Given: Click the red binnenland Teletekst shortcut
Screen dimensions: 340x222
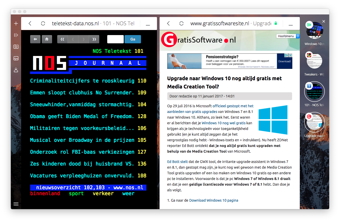Looking at the screenshot, I should coord(45,194).
